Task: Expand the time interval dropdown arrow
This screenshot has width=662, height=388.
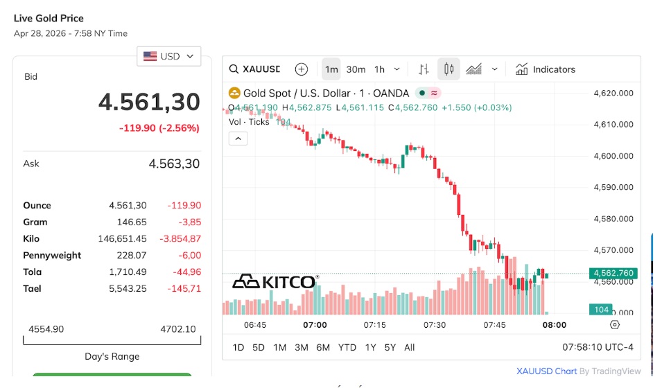Action: (397, 69)
